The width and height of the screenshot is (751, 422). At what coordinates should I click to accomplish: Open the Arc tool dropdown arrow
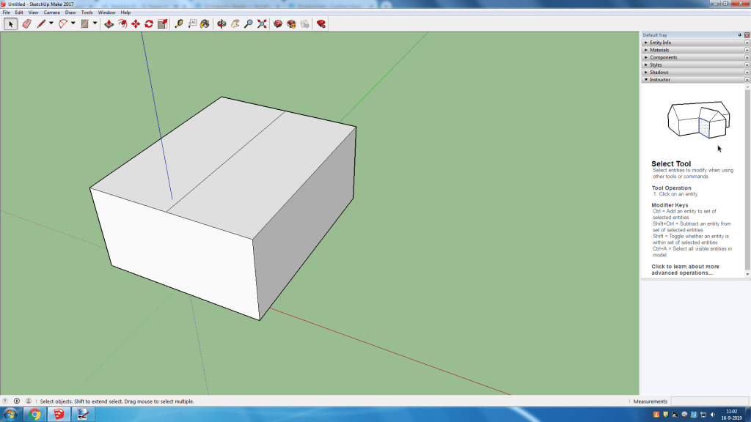coord(73,24)
